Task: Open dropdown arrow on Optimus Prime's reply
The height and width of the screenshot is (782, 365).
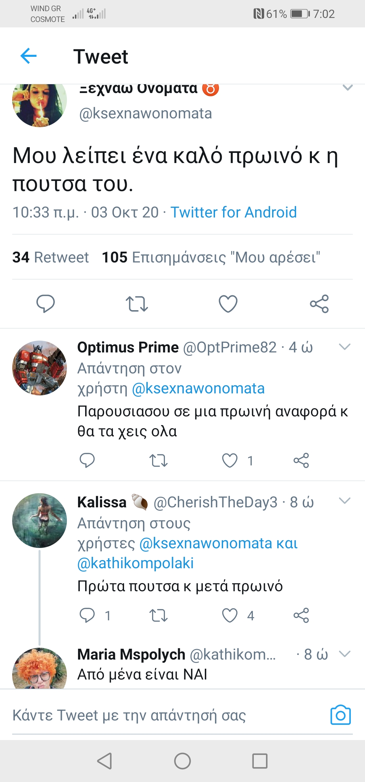Action: pos(344,347)
